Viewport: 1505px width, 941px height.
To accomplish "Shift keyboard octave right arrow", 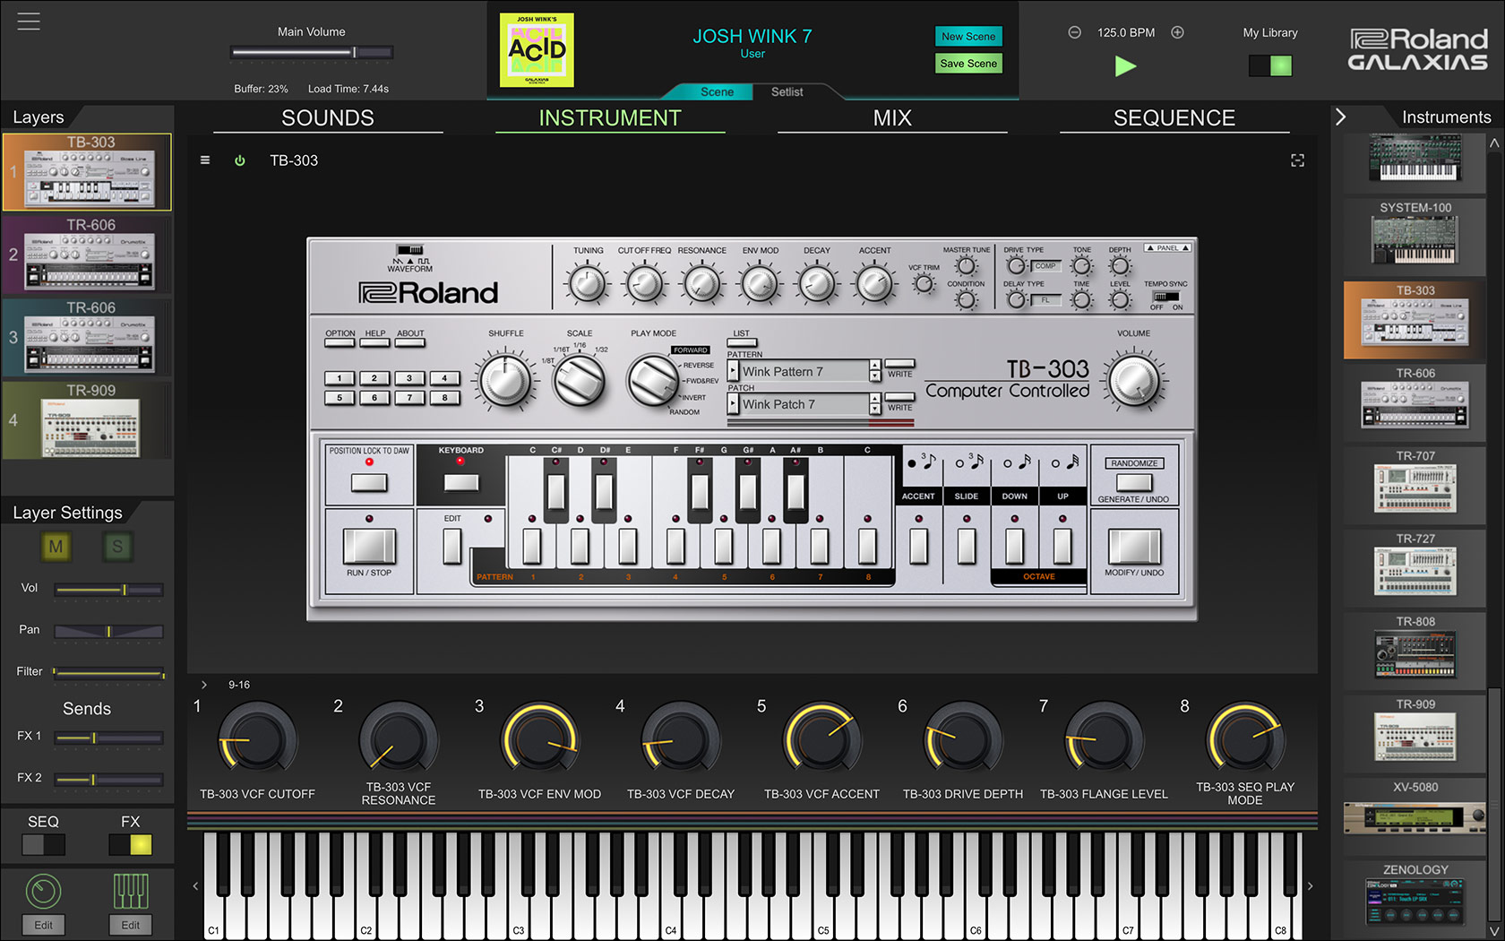I will click(x=1310, y=886).
